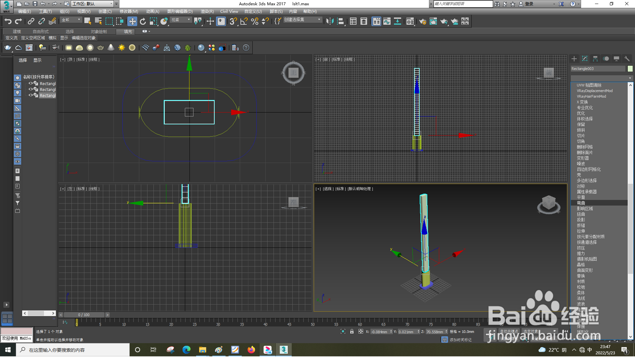Click the 定义空闲区域 button
Image resolution: width=635 pixels, height=357 pixels.
(x=33, y=38)
